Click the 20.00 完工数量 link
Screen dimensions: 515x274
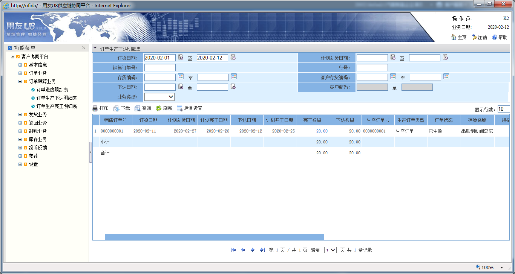[322, 131]
